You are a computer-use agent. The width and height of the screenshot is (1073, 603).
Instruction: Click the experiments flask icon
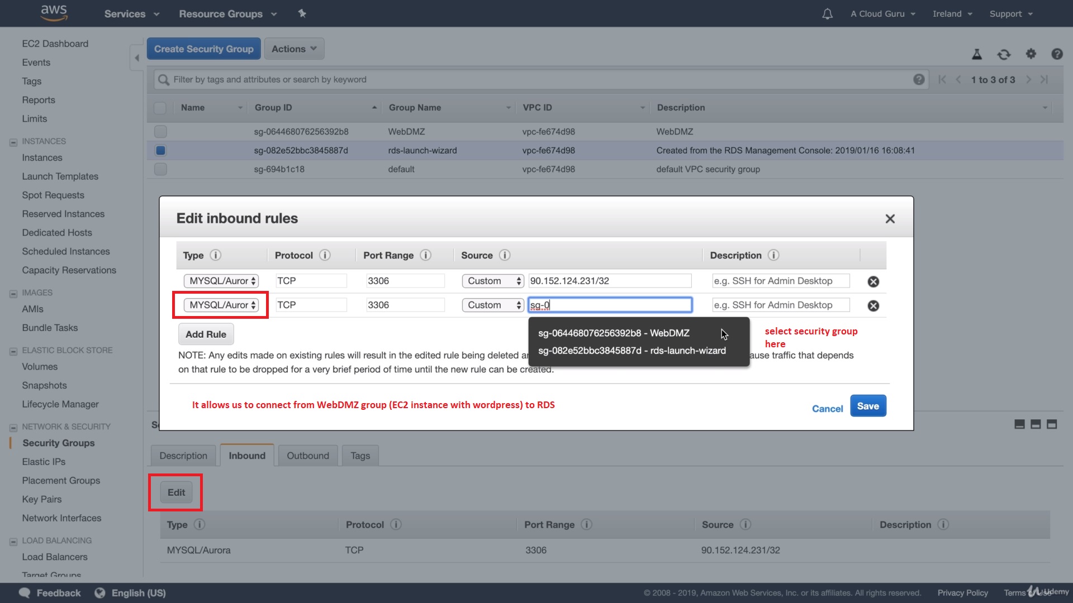pos(977,54)
